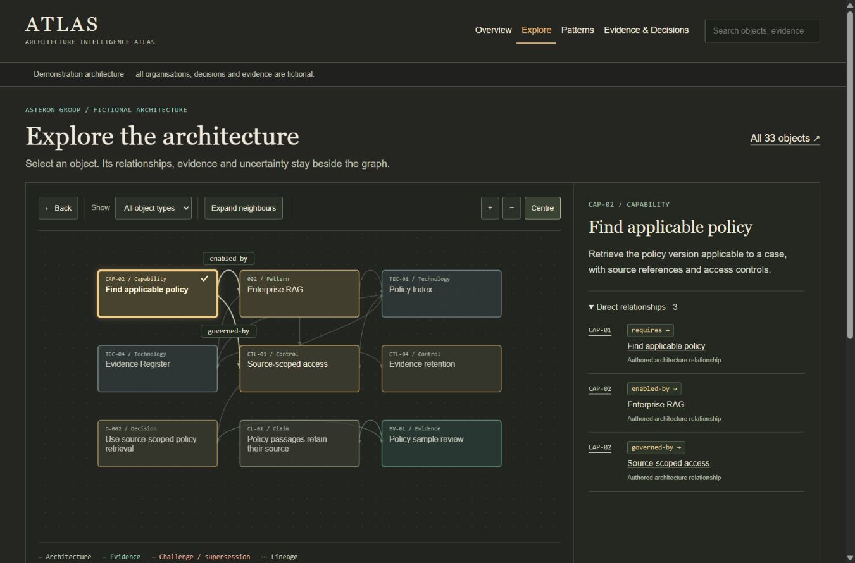Select the Source-scoped access control node
Viewport: 855px width, 563px height.
[299, 368]
